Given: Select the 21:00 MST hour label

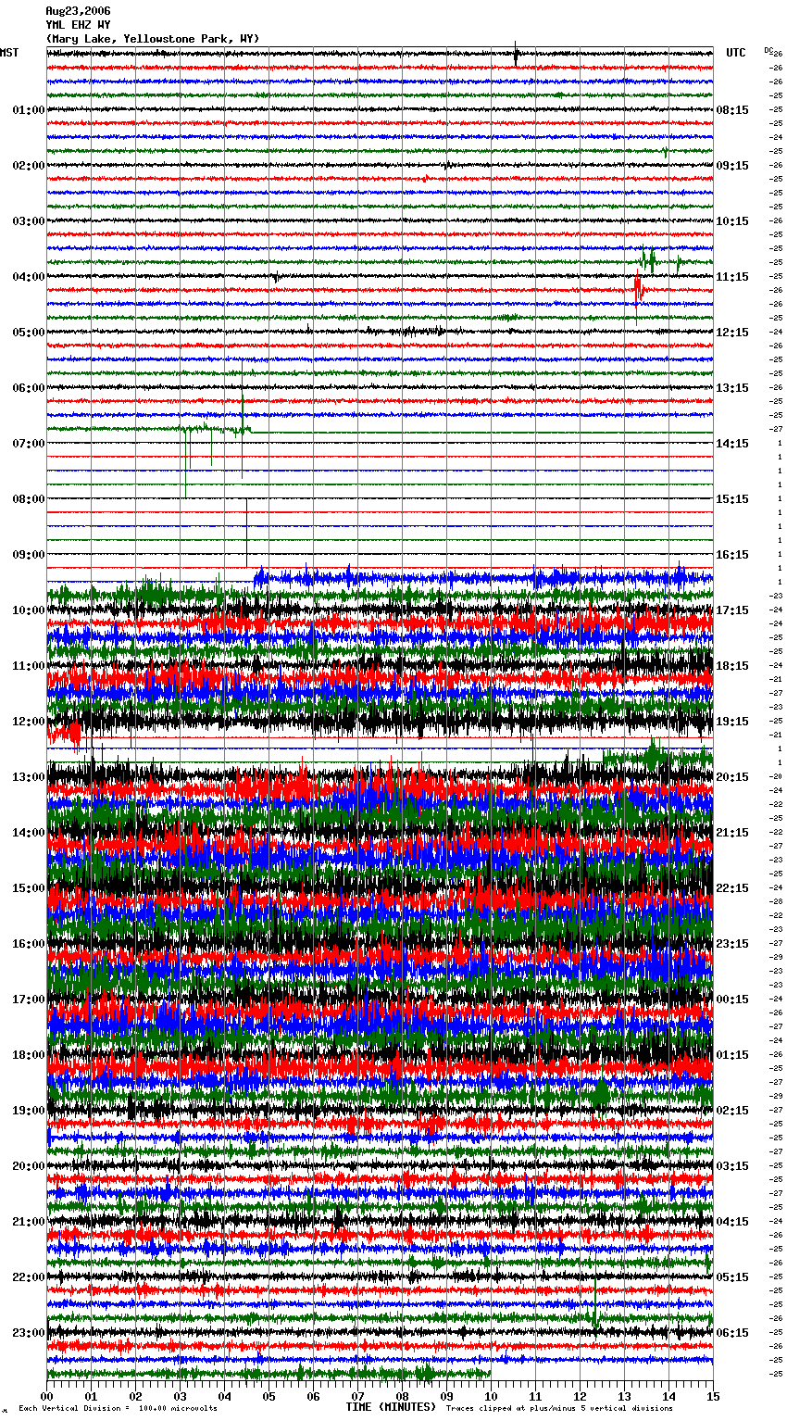Looking at the screenshot, I should click(x=29, y=1222).
